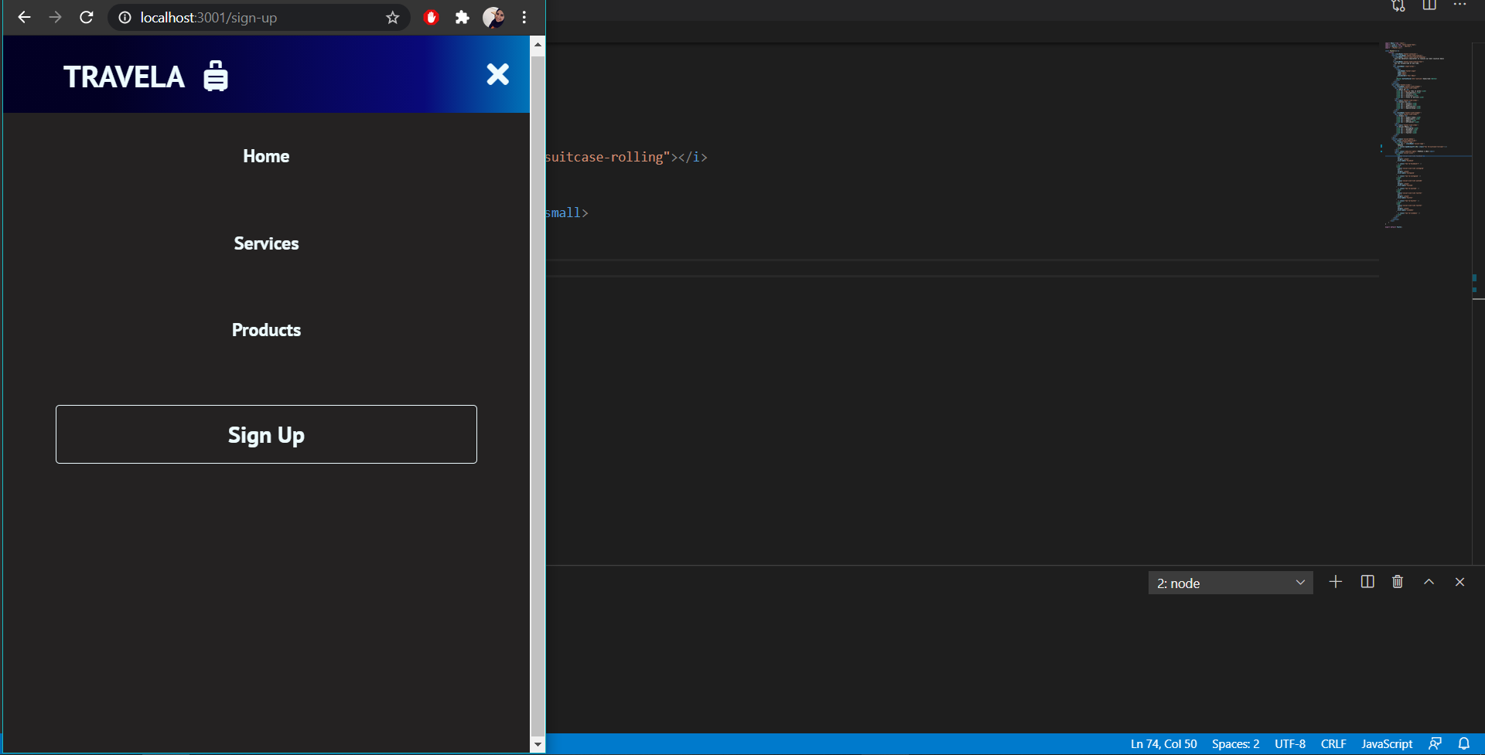Toggle the ad blocker extension icon
This screenshot has height=755, width=1485.
431,17
